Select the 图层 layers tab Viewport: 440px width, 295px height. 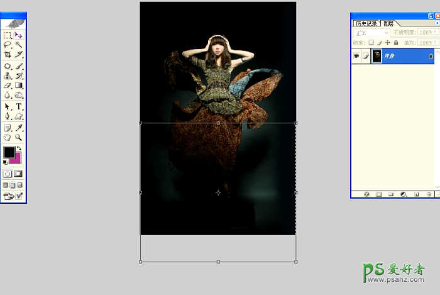pos(388,23)
